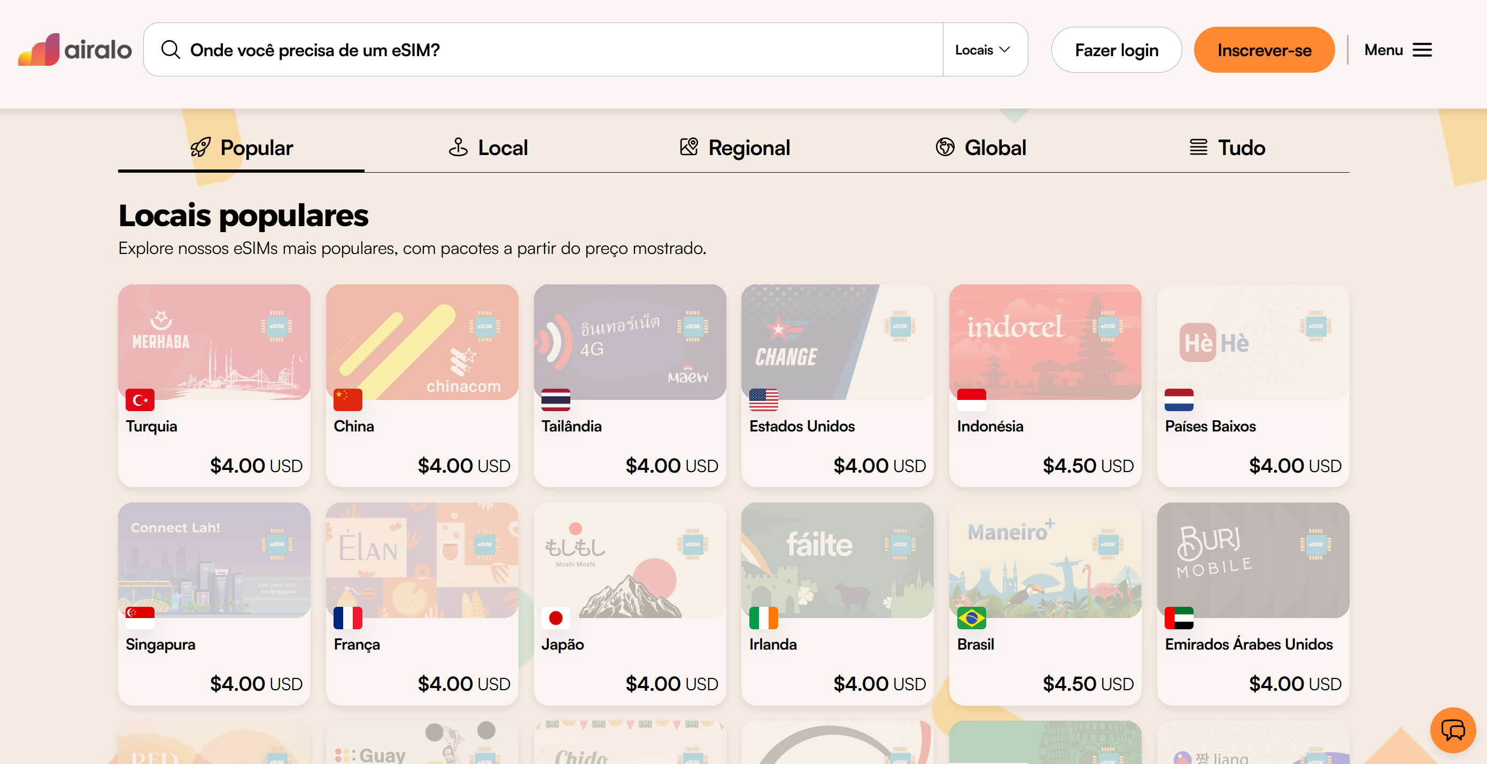Screen dimensions: 1487x764
Task: Open the Tudo tab
Action: [1227, 148]
